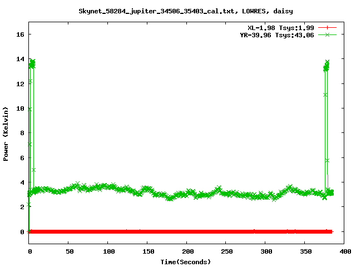Click the plot title Skynet_58284_jupiter_34506_35403_cal.txt
Screen dimensions: 356x267
coord(156,11)
